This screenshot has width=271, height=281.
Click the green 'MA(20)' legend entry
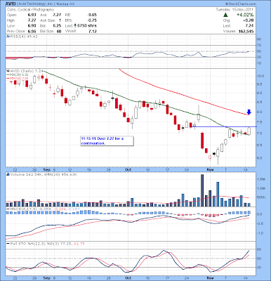(x=18, y=74)
